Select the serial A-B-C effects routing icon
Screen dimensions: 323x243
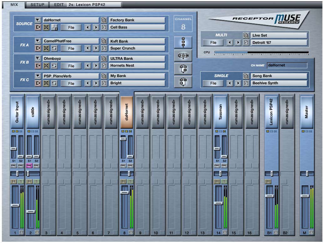(x=183, y=42)
